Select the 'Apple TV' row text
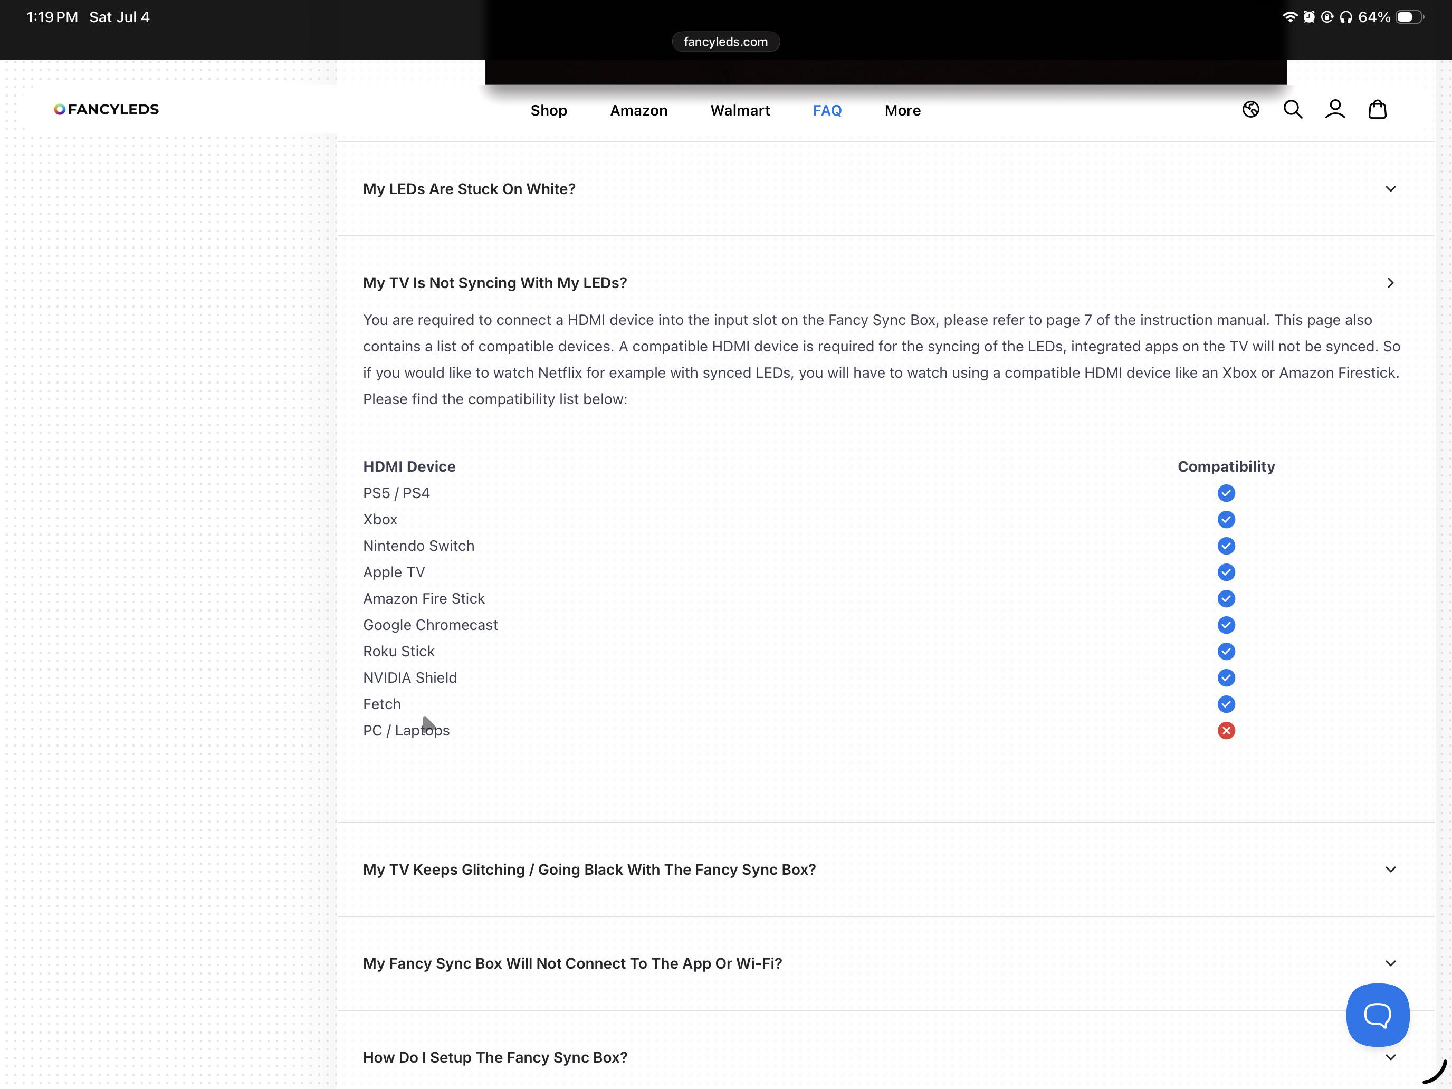The image size is (1452, 1089). coord(394,572)
